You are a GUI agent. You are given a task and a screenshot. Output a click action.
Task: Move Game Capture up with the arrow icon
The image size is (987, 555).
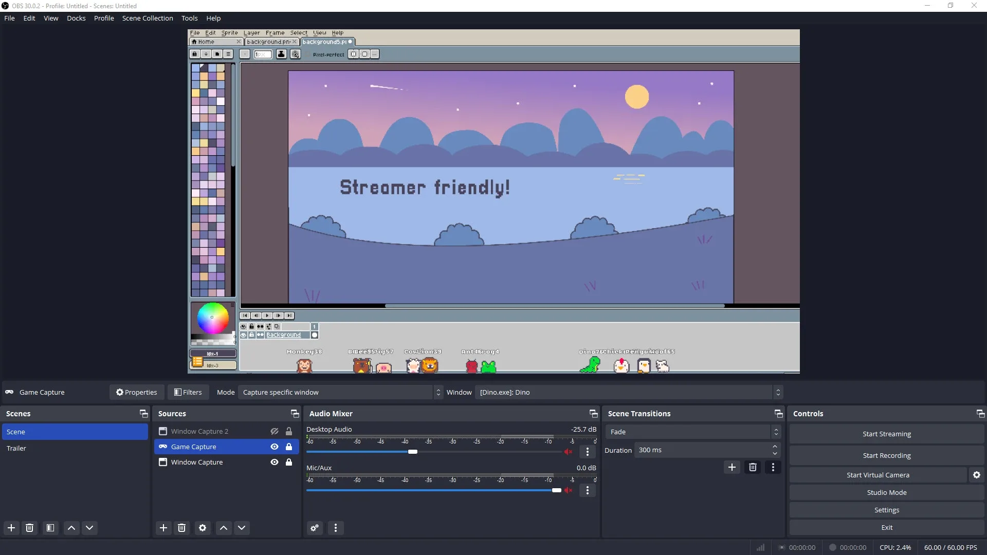pos(223,528)
